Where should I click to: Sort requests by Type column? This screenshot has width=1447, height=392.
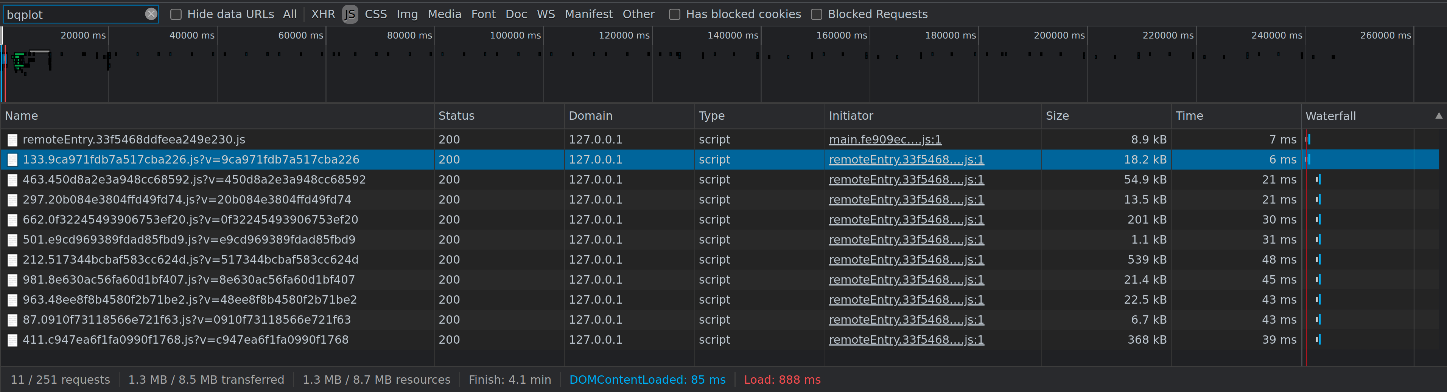coord(759,116)
